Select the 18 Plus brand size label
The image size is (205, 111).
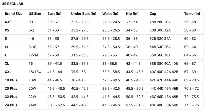11,80
